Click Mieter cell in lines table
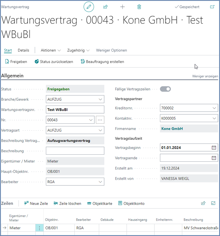The image size is (220, 236). (x=21, y=228)
